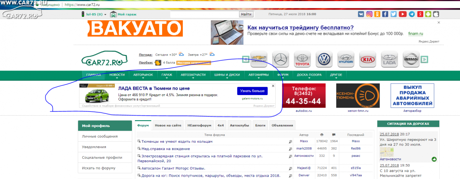The width and height of the screenshot is (460, 179).
Task: Open latest post icon for Мед.справка topic
Action: coord(291,149)
